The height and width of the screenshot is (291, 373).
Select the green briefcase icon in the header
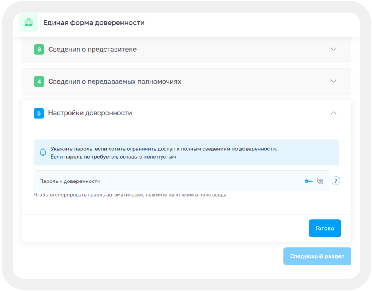pos(29,22)
